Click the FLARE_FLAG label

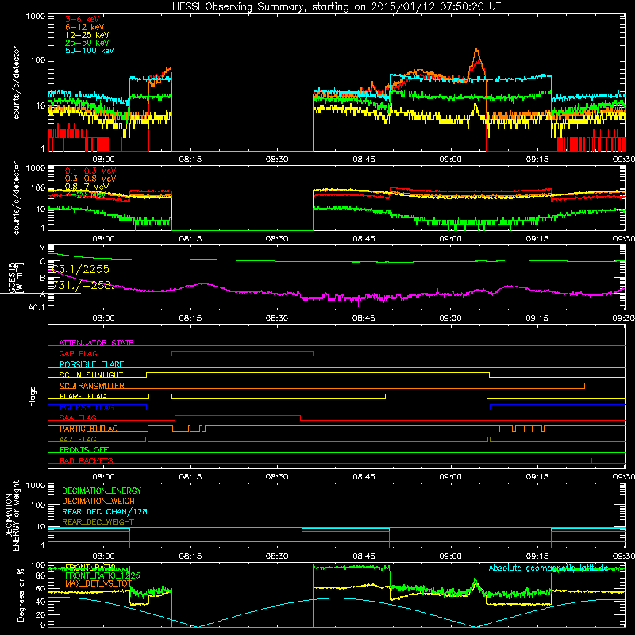coord(83,396)
